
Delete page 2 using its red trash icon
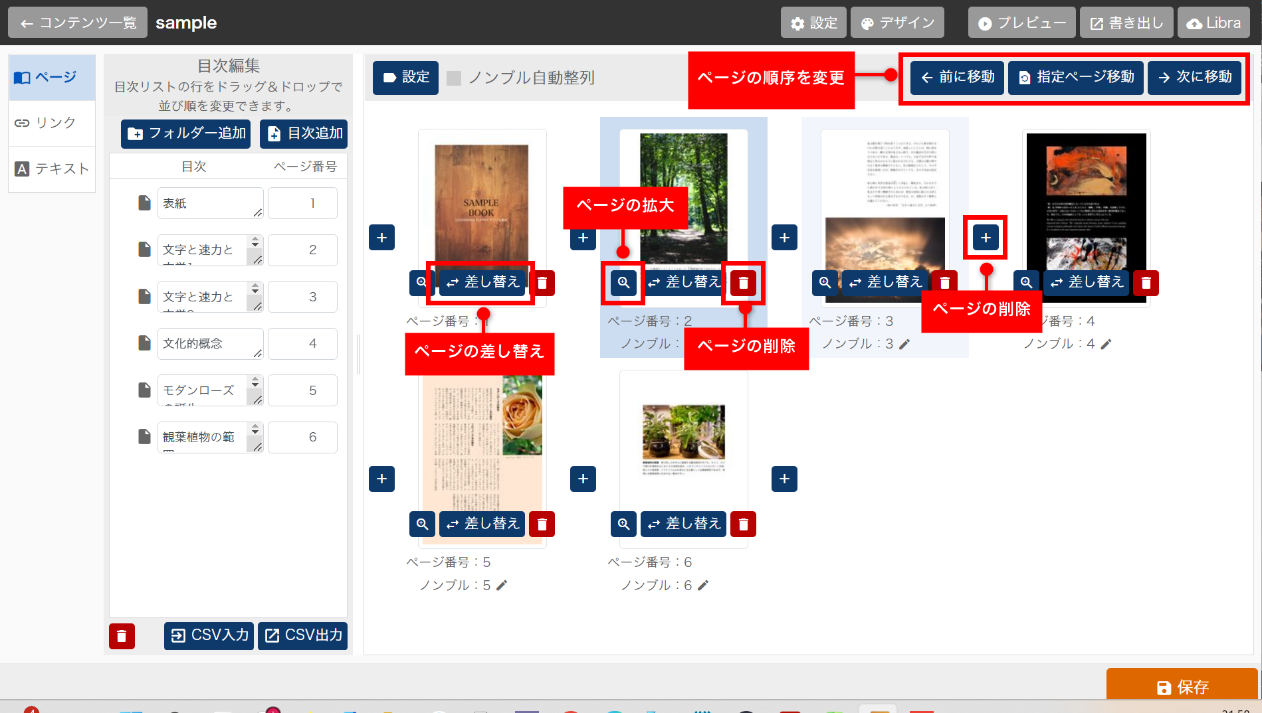coord(743,283)
